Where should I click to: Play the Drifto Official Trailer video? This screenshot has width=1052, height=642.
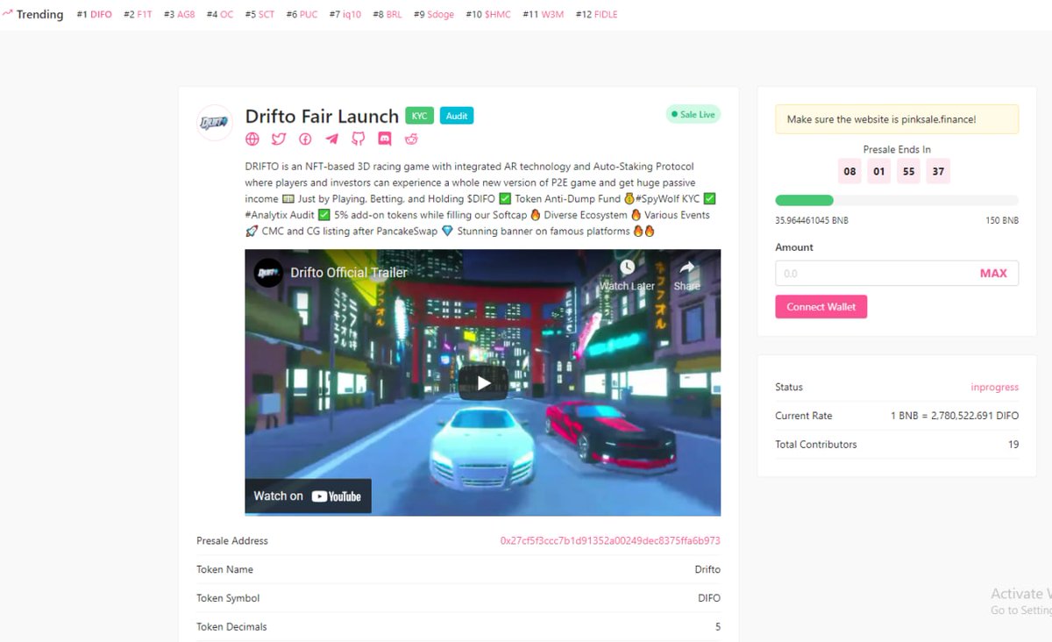click(483, 382)
